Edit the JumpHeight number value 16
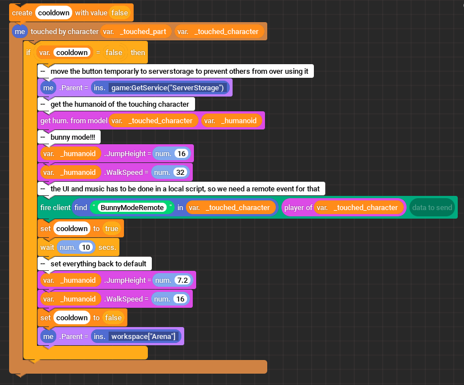The height and width of the screenshot is (385, 464). 181,154
